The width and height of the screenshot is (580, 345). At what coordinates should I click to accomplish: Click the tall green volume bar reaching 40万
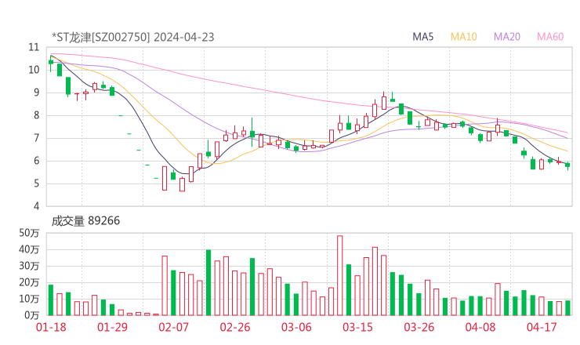pos(208,283)
